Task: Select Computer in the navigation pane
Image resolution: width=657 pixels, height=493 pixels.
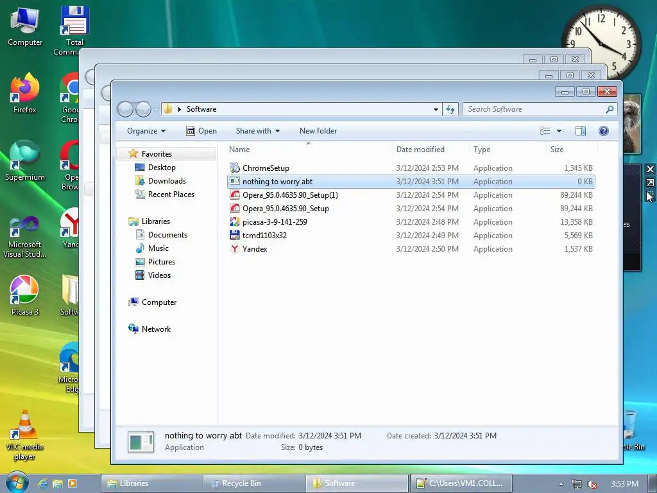Action: (159, 302)
